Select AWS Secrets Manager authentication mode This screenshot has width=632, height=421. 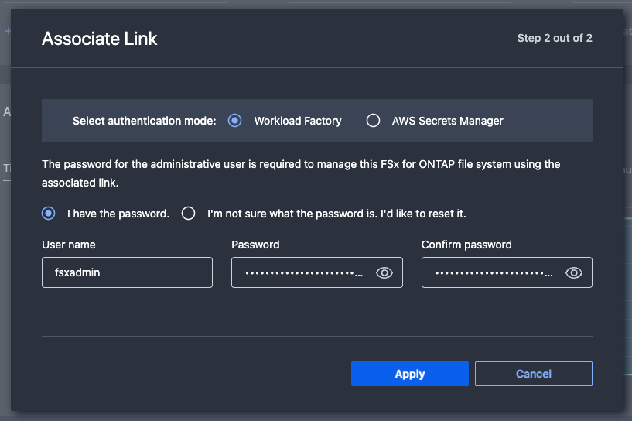click(373, 121)
